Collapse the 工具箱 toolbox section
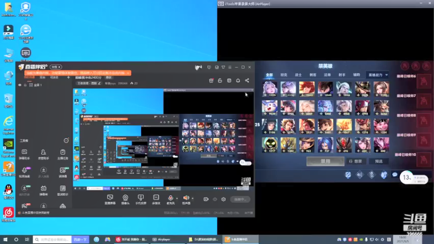This screenshot has width=434, height=244. coord(66,140)
